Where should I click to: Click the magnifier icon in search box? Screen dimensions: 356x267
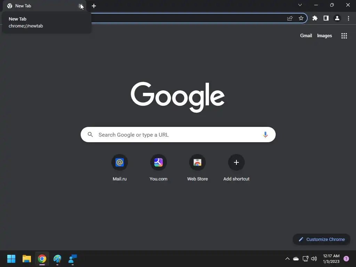pyautogui.click(x=90, y=135)
